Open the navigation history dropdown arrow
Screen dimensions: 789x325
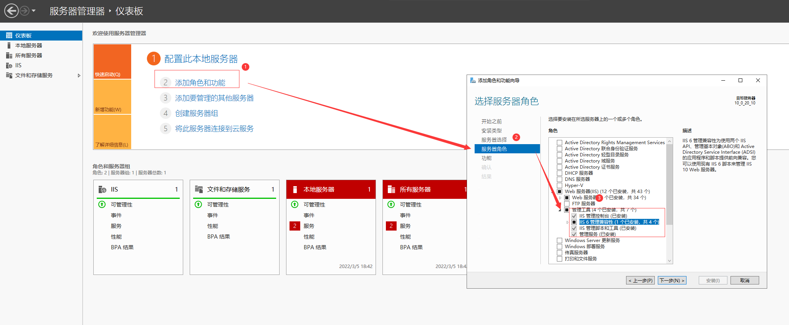click(34, 11)
